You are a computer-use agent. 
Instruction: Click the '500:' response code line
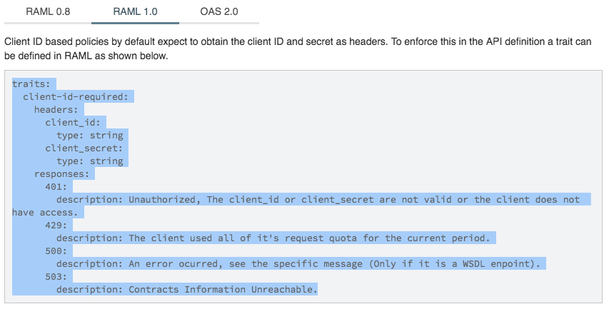(56, 251)
